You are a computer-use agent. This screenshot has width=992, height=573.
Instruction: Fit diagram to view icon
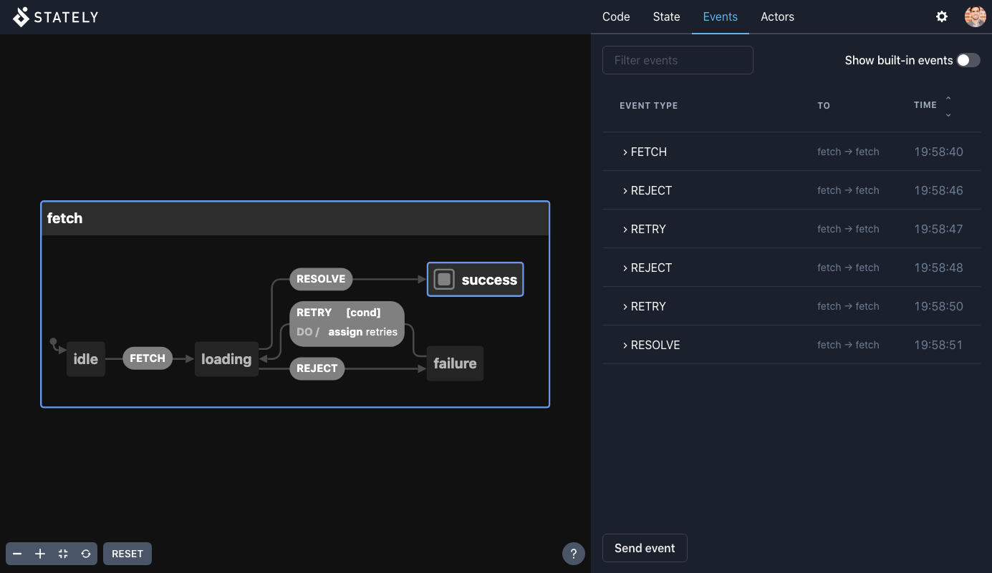tap(63, 554)
